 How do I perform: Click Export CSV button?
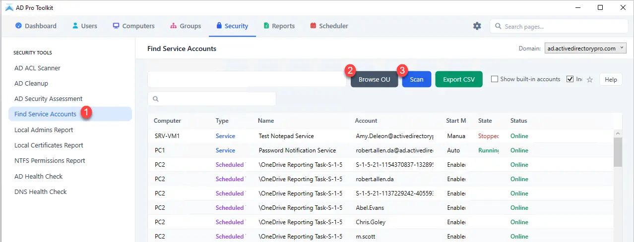[459, 79]
